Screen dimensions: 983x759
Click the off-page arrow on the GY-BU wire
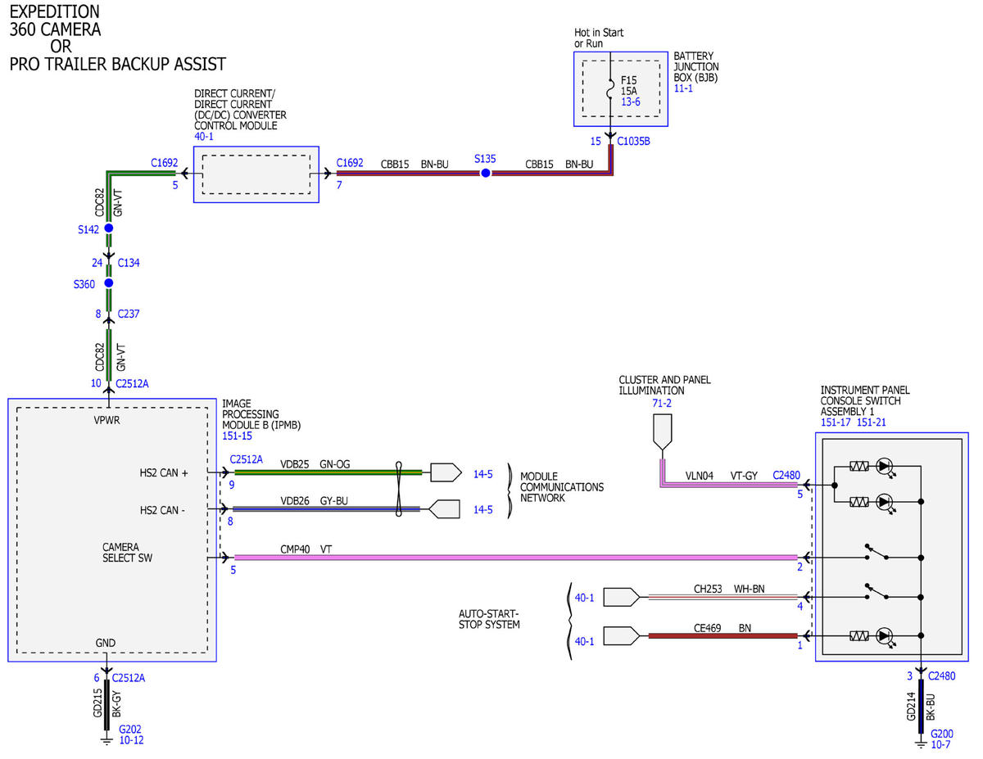pos(446,508)
